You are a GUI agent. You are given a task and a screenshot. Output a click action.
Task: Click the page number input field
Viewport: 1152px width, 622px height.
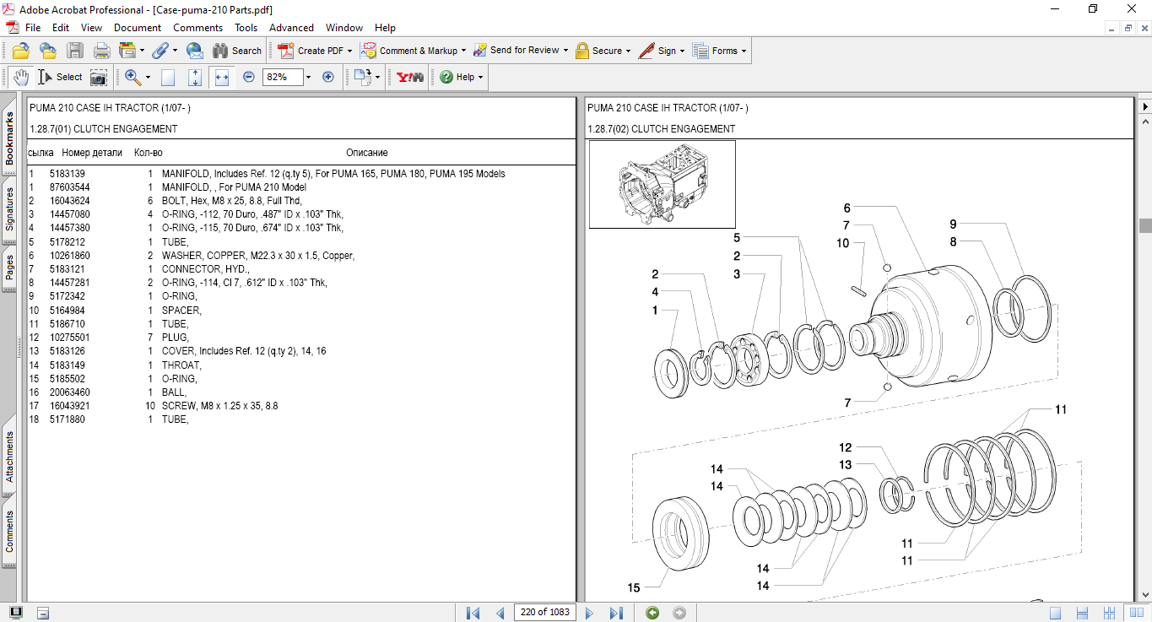(545, 613)
